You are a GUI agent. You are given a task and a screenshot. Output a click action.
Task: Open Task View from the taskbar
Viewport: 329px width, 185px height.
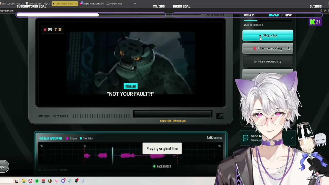point(17,181)
